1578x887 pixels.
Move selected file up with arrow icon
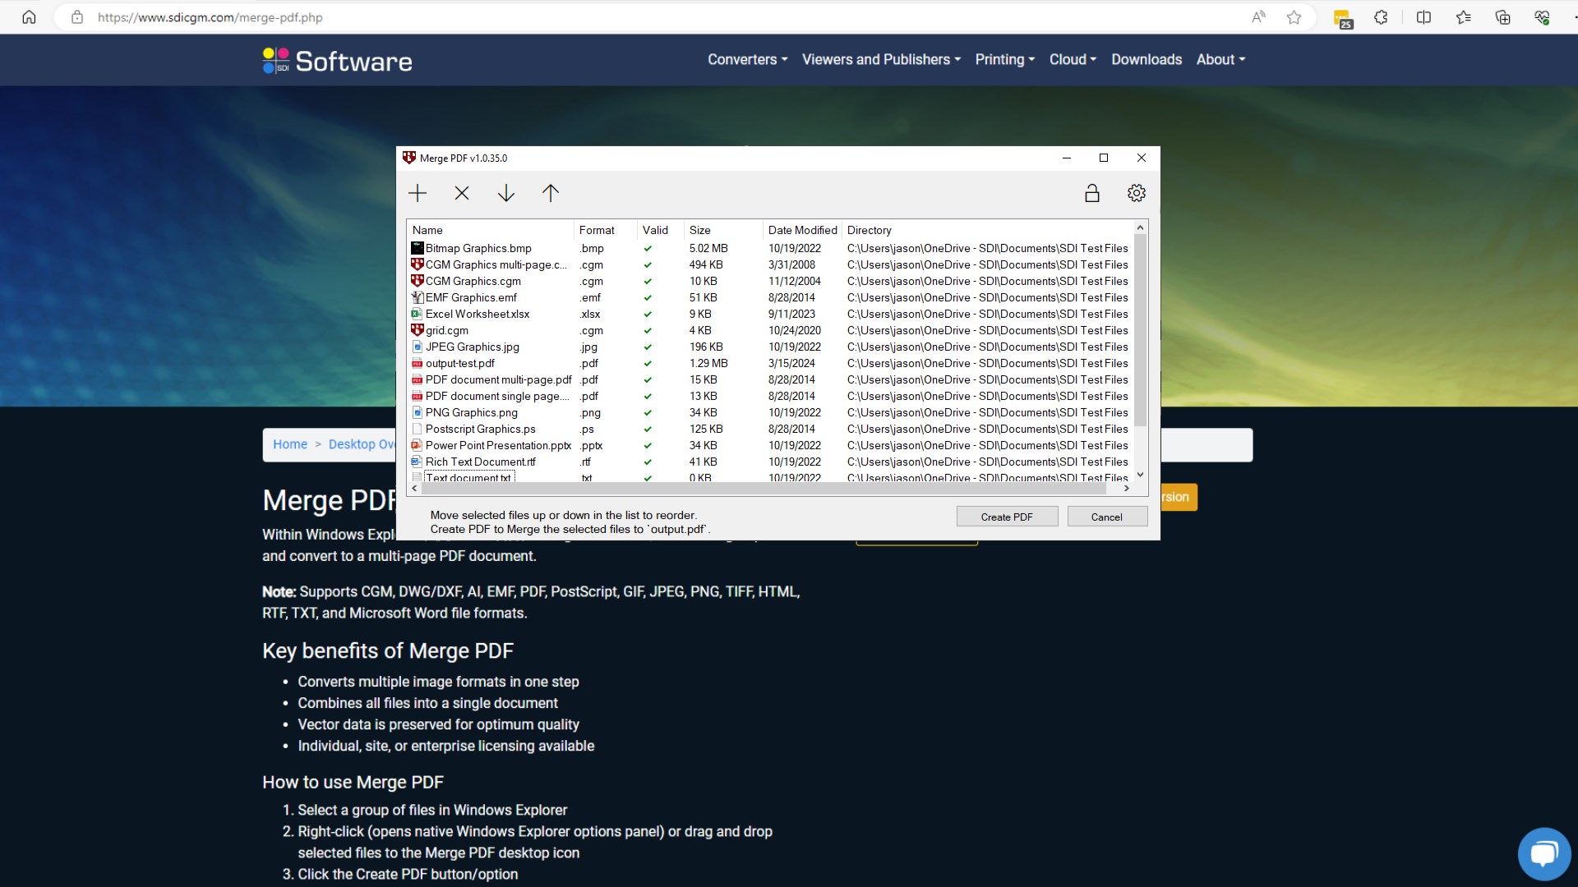click(551, 193)
